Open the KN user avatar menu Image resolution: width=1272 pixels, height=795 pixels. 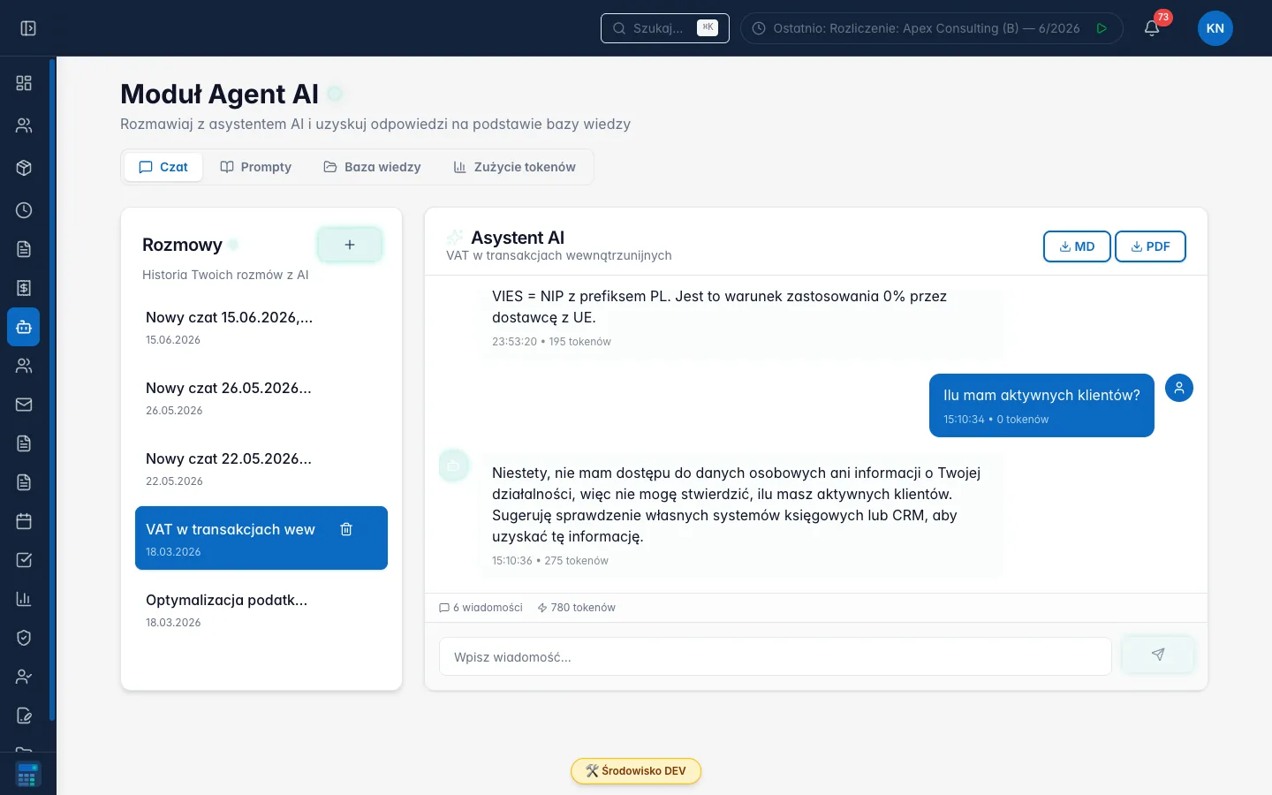point(1215,28)
